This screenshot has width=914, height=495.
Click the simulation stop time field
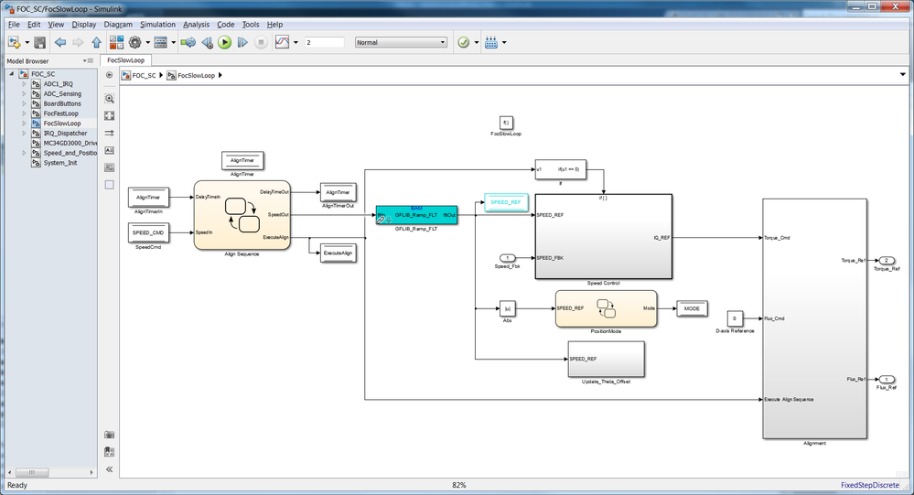(325, 43)
